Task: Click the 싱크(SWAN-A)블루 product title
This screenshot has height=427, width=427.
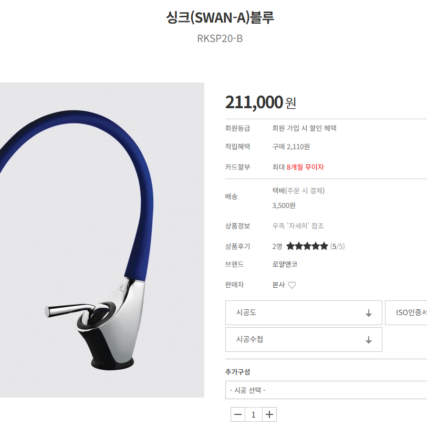Action: coord(220,17)
